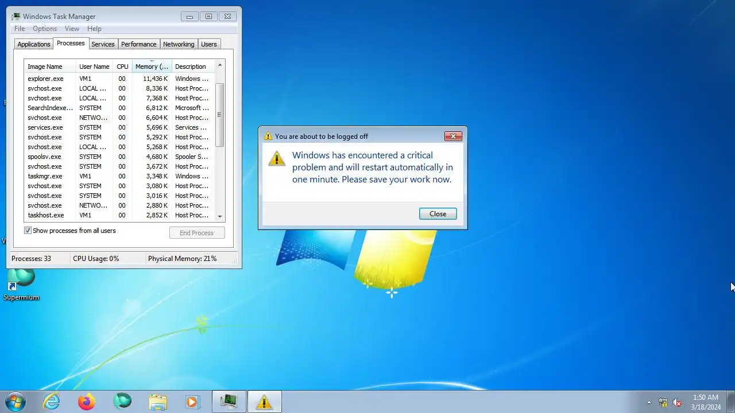The width and height of the screenshot is (735, 413).
Task: Select the explorer.exe process row
Action: tap(119, 79)
